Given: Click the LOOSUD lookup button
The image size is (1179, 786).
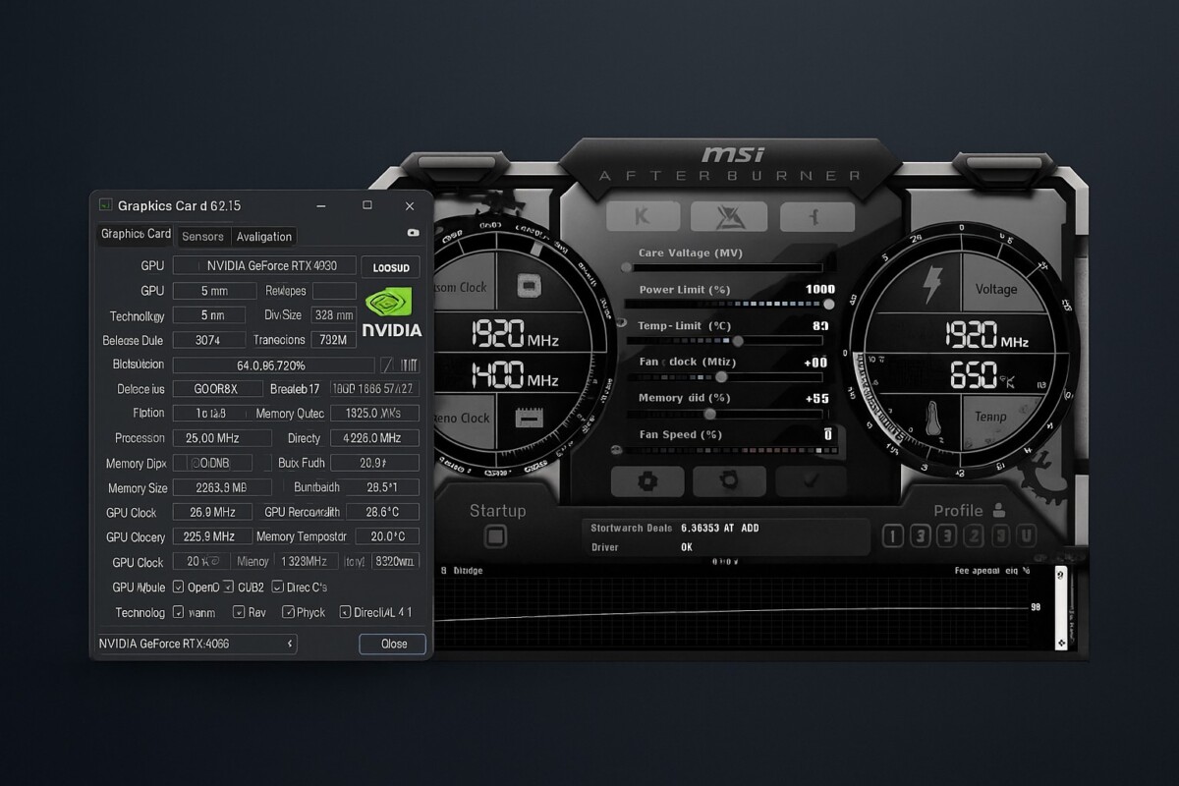Looking at the screenshot, I should pos(391,266).
